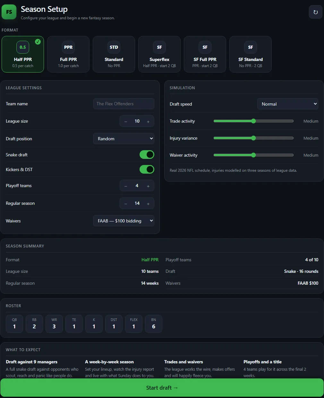Click the QB roster slot tile
The width and height of the screenshot is (324, 398).
coord(14,324)
